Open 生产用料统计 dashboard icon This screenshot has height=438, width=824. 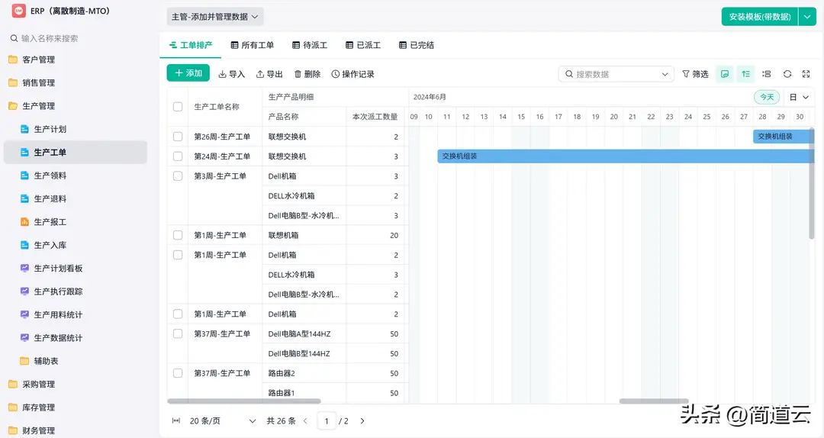point(24,314)
